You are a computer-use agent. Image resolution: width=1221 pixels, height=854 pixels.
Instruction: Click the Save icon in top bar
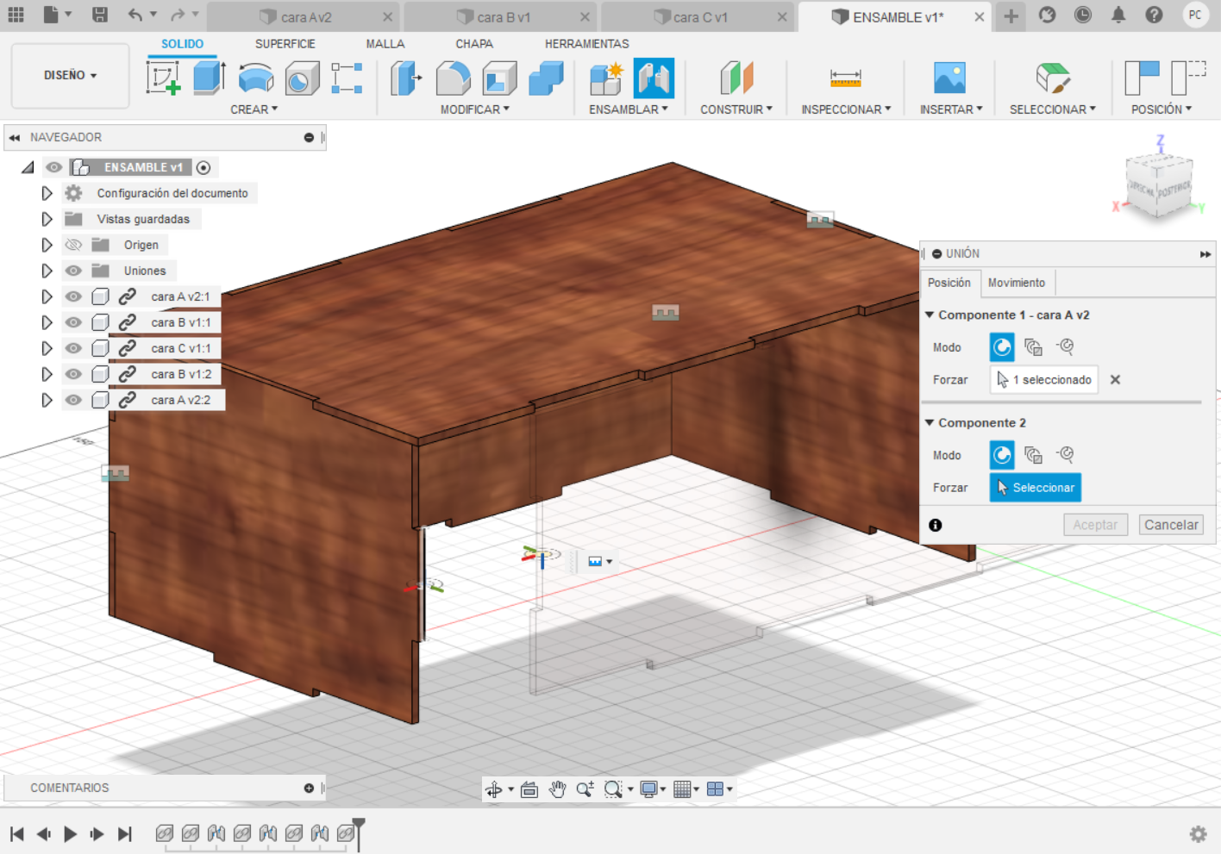click(x=100, y=15)
